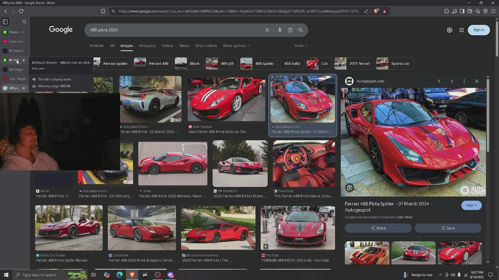Open the Brave hamburger main menu
Image resolution: width=499 pixels, height=280 pixels.
(494, 11)
